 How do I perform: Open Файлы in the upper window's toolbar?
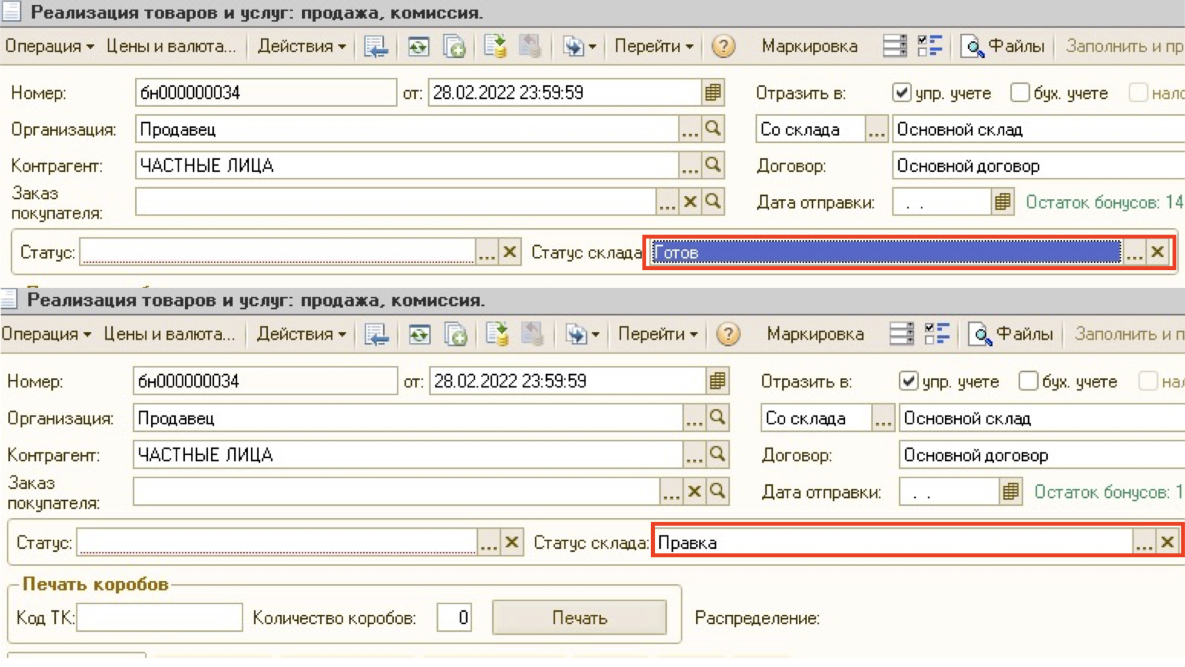click(x=1002, y=46)
